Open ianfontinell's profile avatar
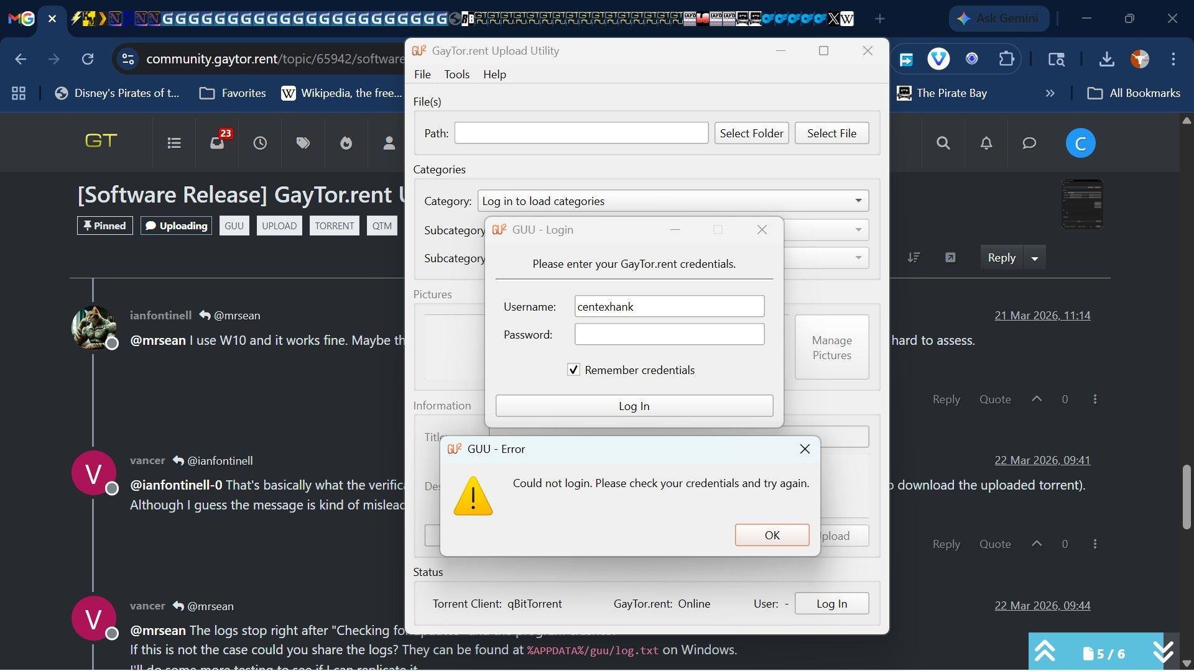The image size is (1194, 671). (x=94, y=327)
